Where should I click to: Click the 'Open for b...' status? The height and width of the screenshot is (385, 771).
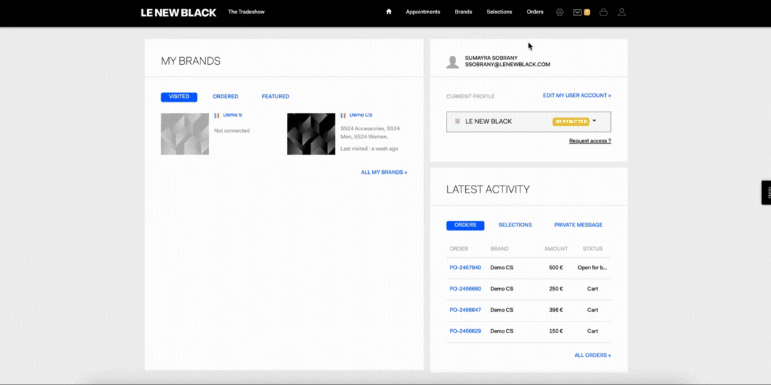click(x=592, y=268)
